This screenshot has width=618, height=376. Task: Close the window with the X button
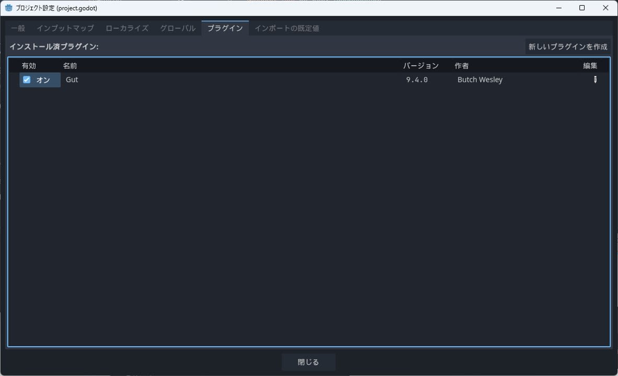pyautogui.click(x=605, y=8)
